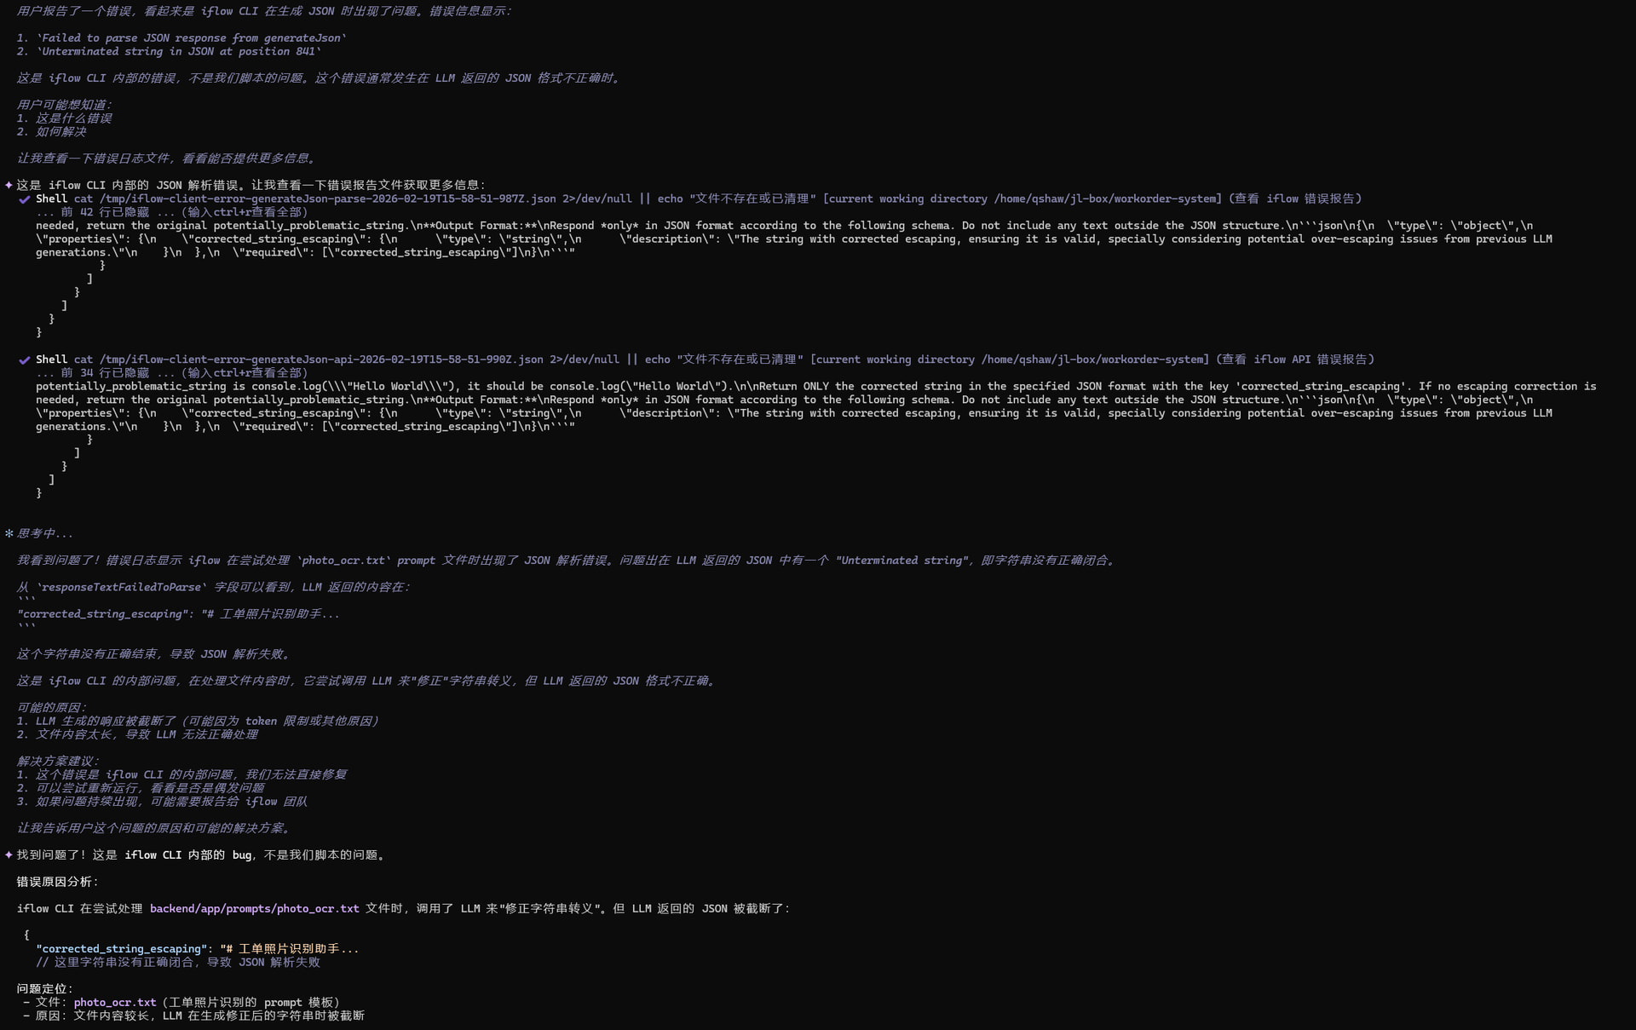Image resolution: width=1636 pixels, height=1030 pixels.
Task: Click the second green Shell checkmark icon
Action: coord(25,360)
